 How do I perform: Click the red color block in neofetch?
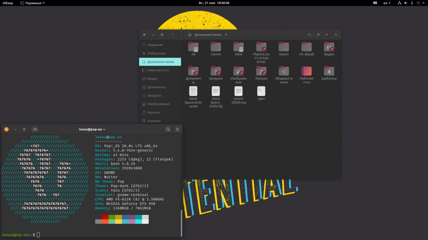[105, 217]
